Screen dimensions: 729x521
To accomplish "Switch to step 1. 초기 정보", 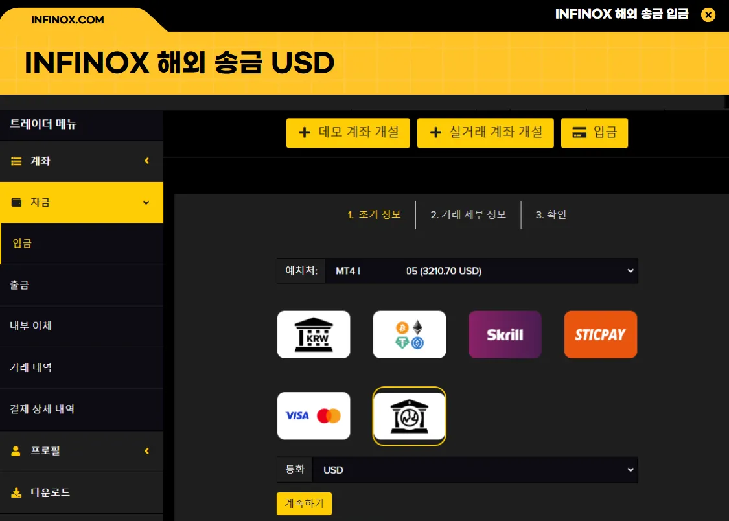I will coord(375,214).
